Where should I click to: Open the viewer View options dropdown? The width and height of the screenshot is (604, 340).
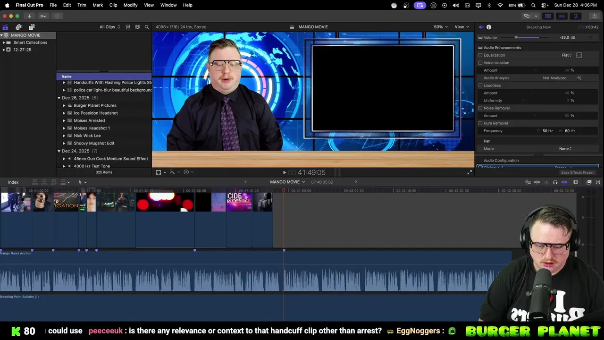[x=461, y=27]
